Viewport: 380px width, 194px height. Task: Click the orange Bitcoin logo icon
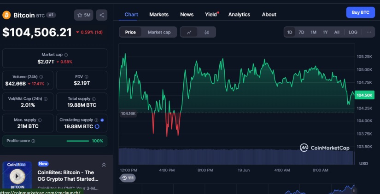click(6, 15)
